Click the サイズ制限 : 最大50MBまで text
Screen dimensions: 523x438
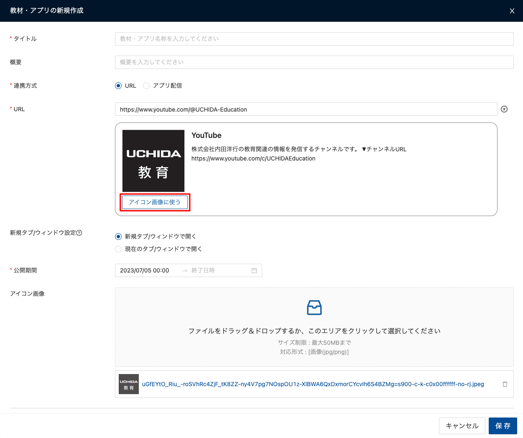click(314, 343)
